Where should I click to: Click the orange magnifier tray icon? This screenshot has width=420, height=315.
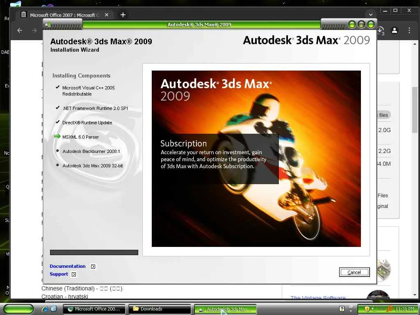click(x=390, y=309)
